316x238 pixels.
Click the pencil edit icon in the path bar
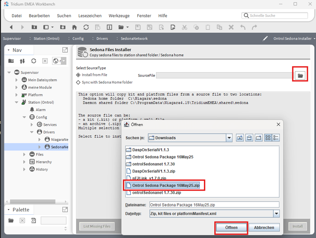(x=265, y=39)
